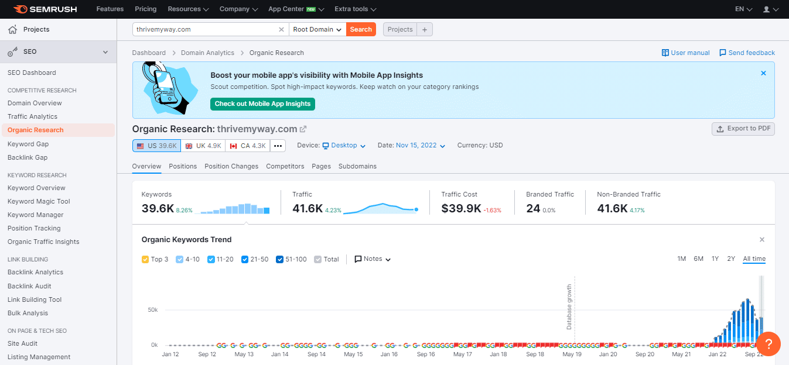The image size is (789, 365).
Task: Open the EN language selector
Action: [743, 9]
